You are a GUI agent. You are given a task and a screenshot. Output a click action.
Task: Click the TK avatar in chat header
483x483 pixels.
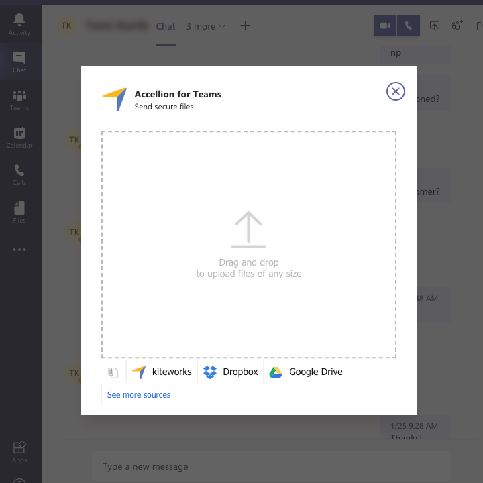(66, 25)
